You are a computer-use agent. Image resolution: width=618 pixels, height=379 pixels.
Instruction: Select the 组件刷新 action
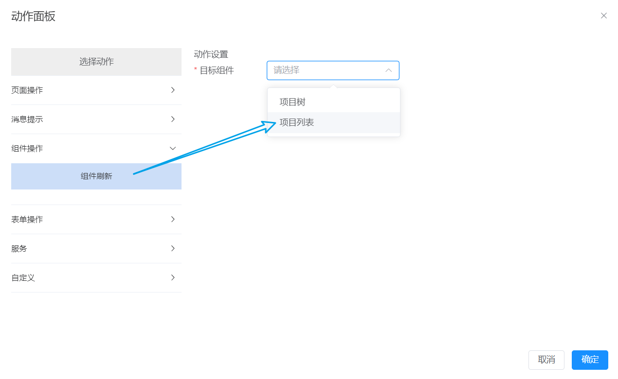pos(96,176)
